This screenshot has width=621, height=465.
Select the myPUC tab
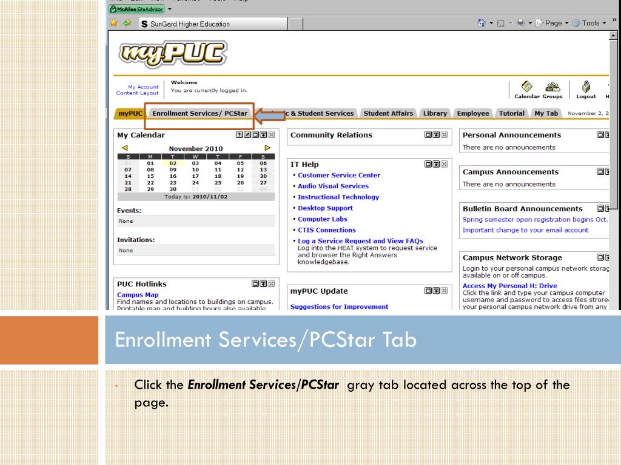[x=130, y=113]
